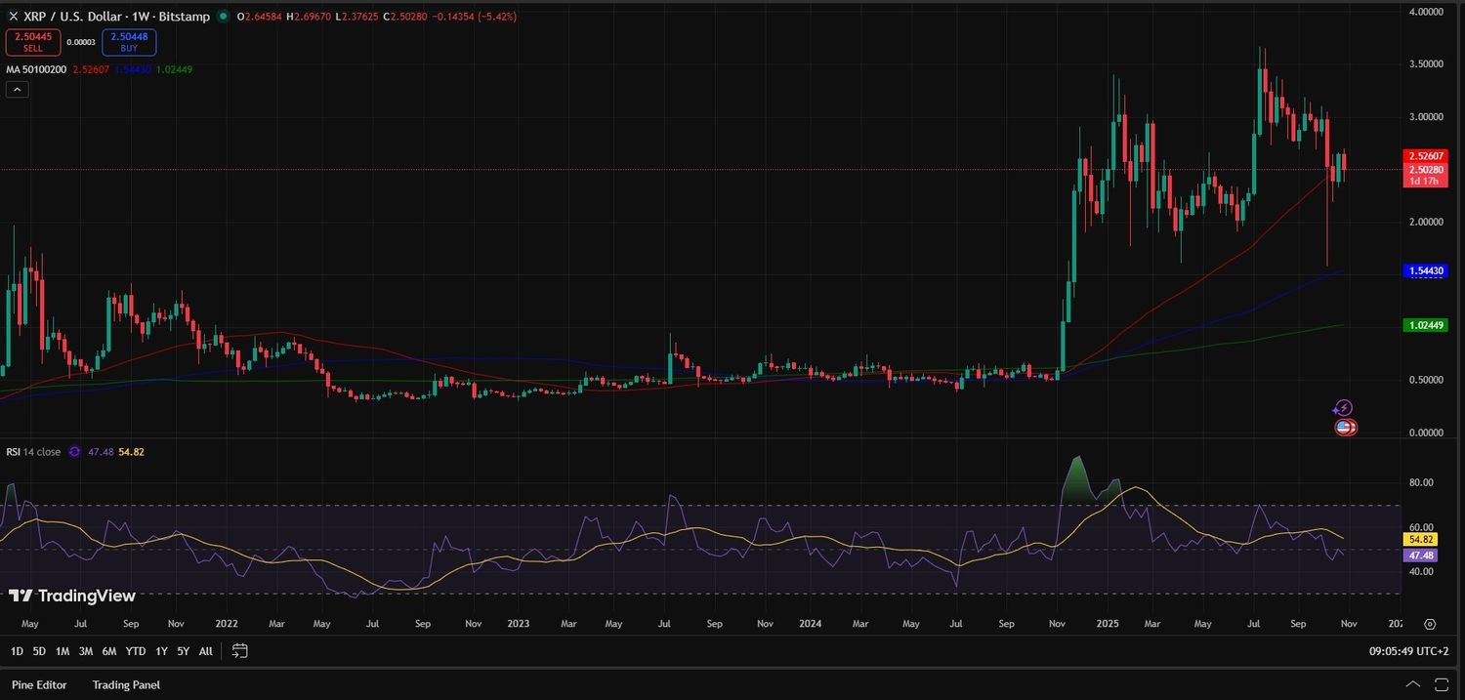Open the Pine Editor tab
The width and height of the screenshot is (1465, 700).
[37, 684]
